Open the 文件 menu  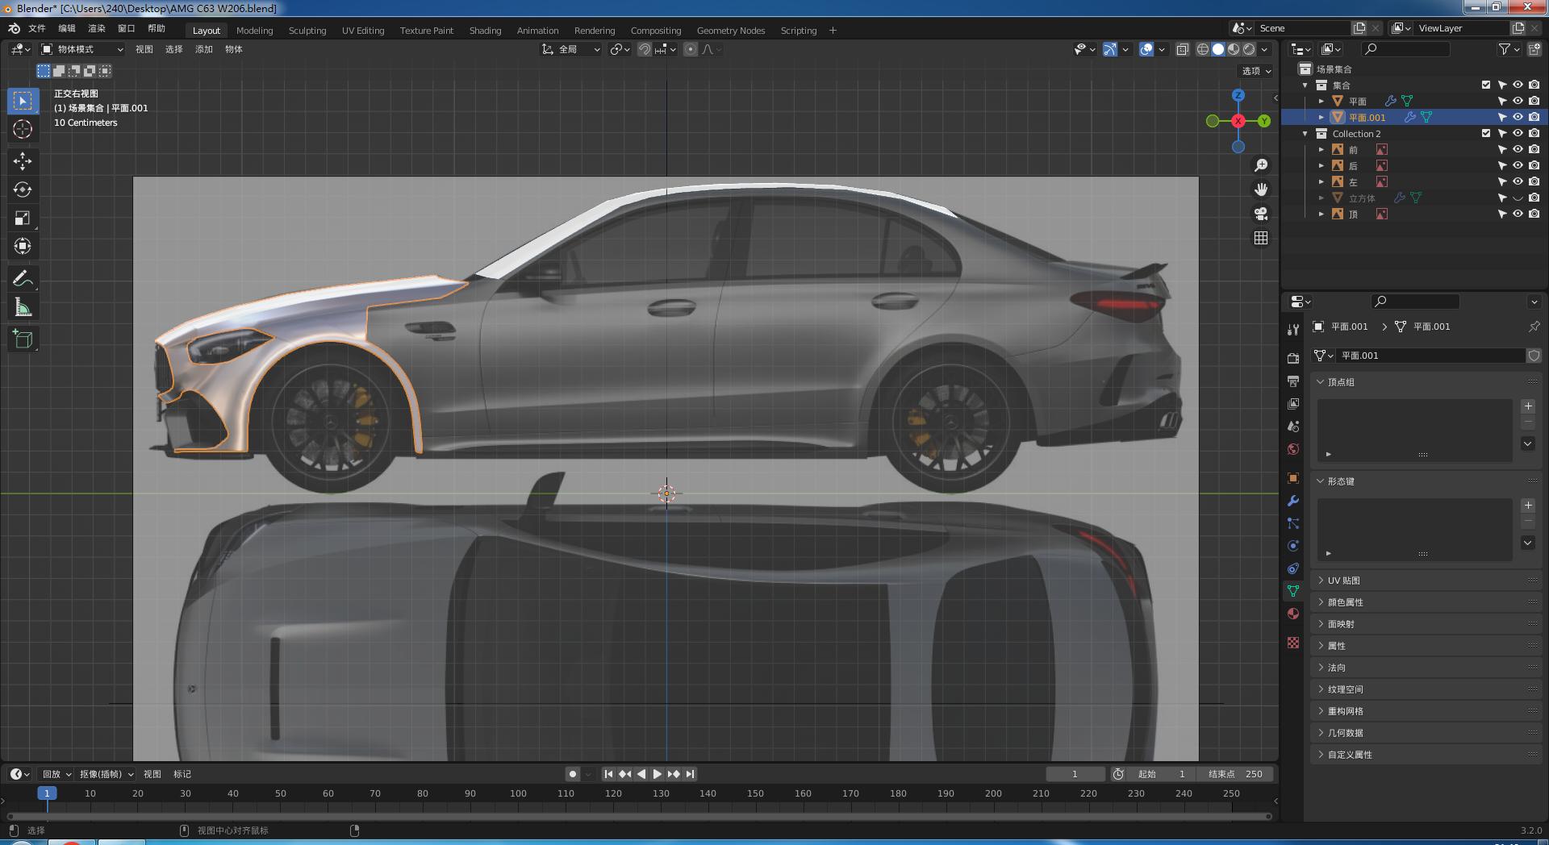click(37, 28)
